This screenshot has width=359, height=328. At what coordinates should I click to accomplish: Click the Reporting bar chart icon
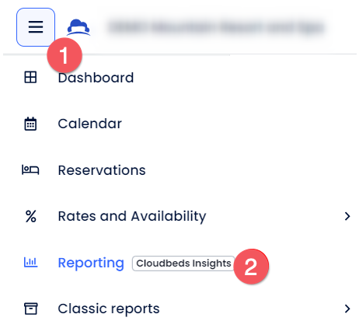(x=31, y=263)
